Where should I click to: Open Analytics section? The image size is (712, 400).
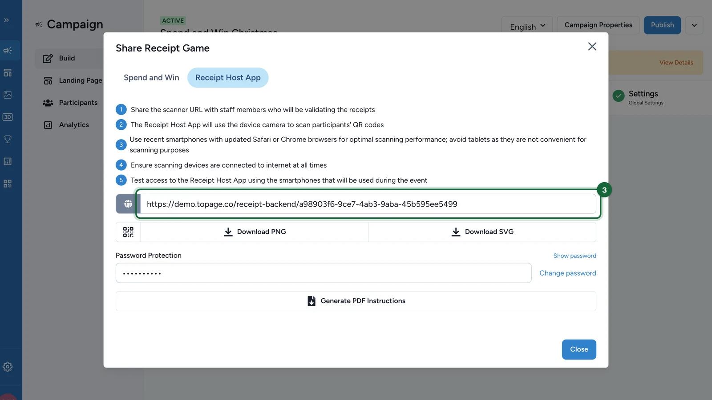pos(66,125)
